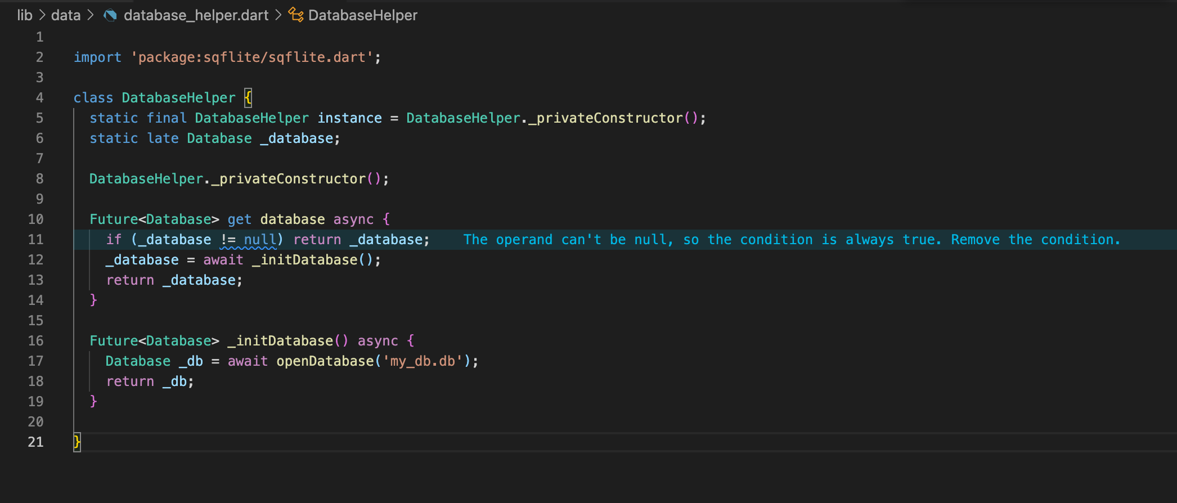Click 'openDatabase' call on line 17
The height and width of the screenshot is (503, 1177).
[325, 361]
